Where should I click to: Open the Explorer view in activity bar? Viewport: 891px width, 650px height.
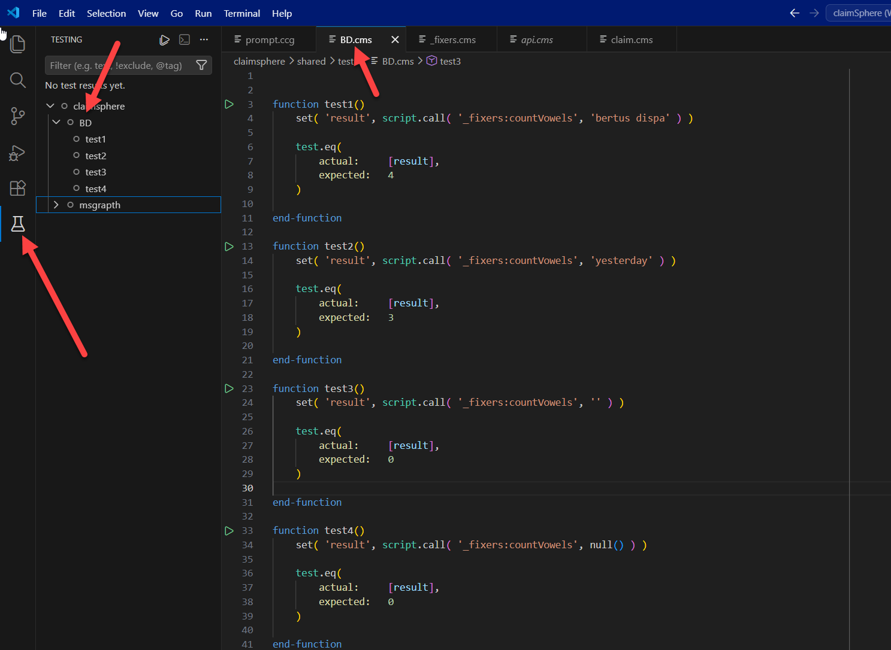tap(18, 44)
